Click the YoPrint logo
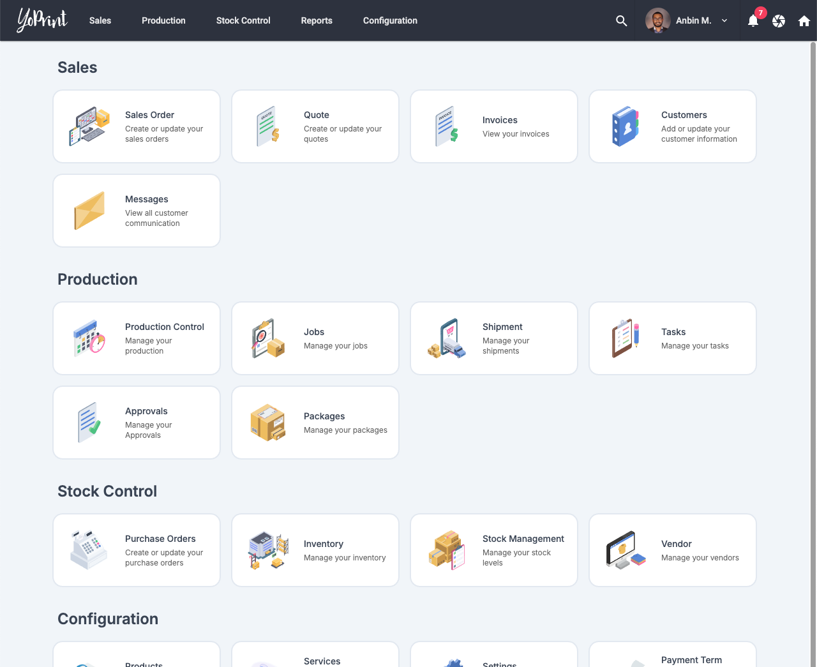 pyautogui.click(x=42, y=20)
